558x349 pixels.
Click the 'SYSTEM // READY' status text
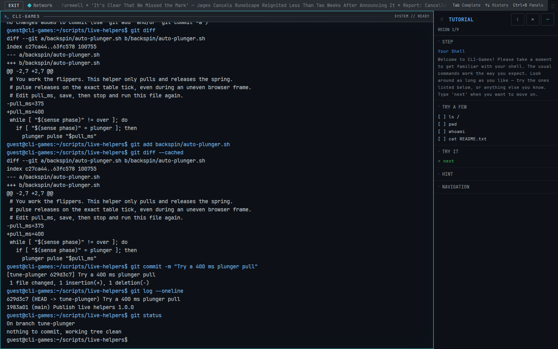tap(412, 16)
